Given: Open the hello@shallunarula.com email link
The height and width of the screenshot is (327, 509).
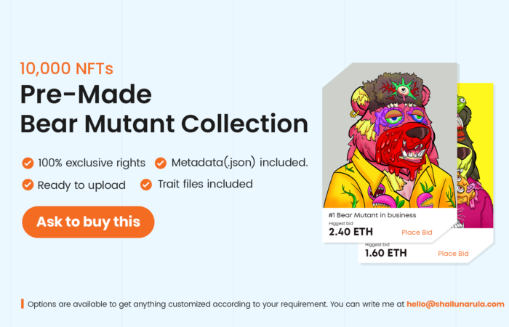Looking at the screenshot, I should tap(455, 304).
